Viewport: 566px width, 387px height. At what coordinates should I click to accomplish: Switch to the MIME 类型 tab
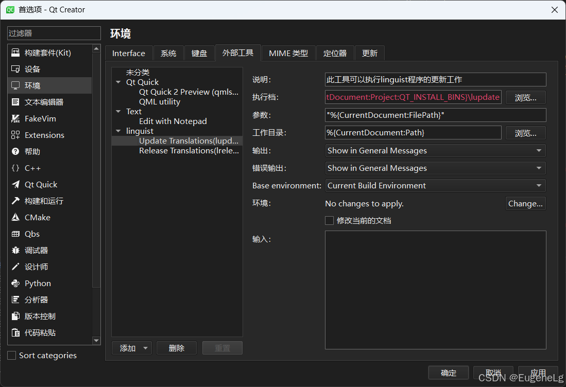288,52
